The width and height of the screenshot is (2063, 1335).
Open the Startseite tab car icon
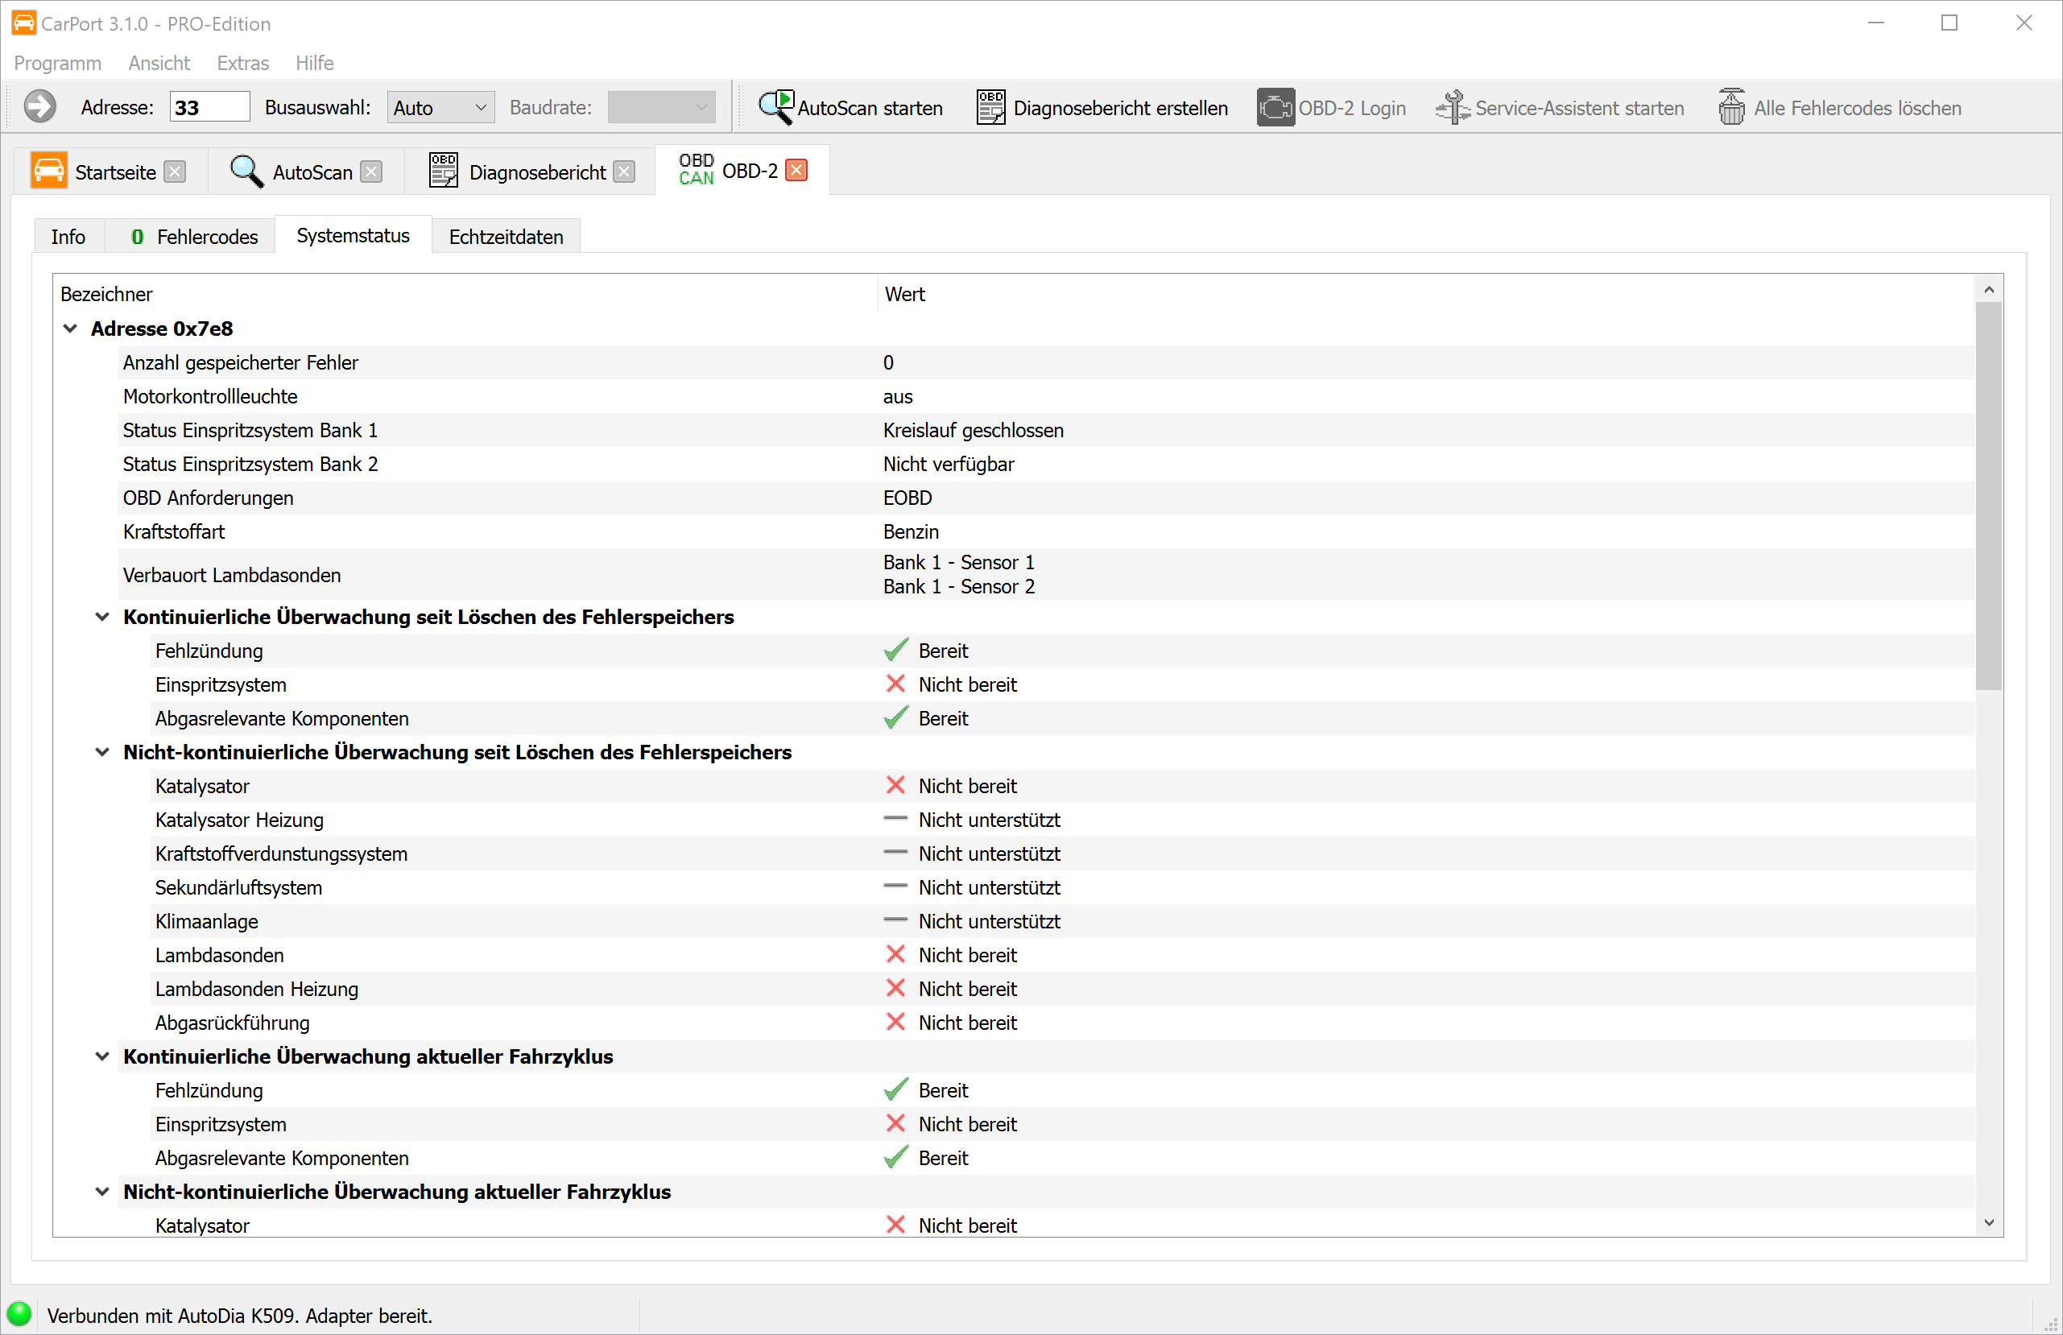coord(48,171)
